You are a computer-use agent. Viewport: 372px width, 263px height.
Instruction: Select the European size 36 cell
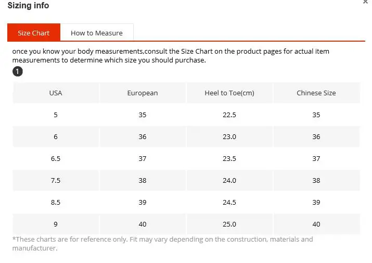point(143,136)
